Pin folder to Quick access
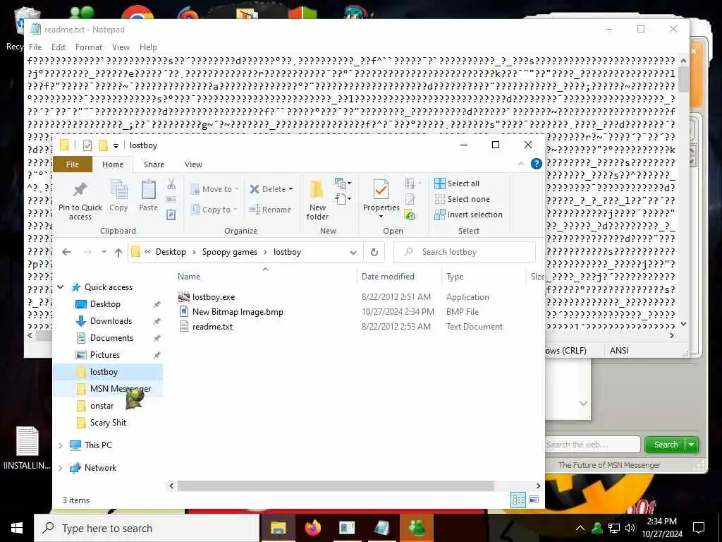This screenshot has width=722, height=542. pos(80,200)
